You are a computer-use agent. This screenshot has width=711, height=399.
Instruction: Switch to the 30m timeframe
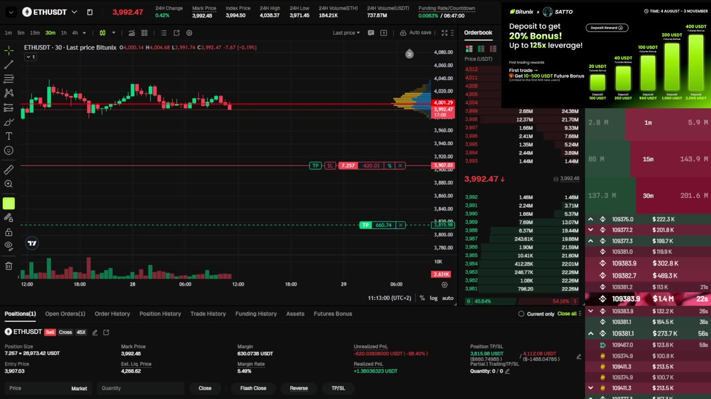(x=50, y=33)
